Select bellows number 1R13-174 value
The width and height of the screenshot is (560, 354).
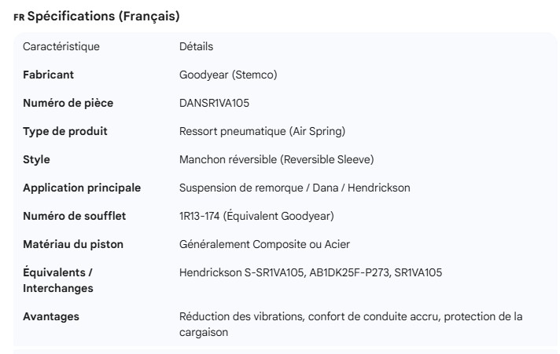pos(258,216)
